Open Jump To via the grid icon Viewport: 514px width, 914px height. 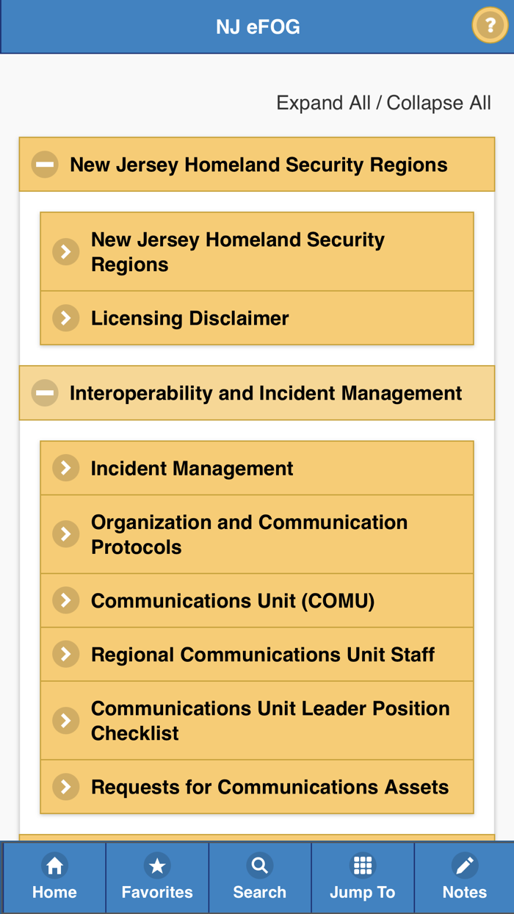[362, 866]
